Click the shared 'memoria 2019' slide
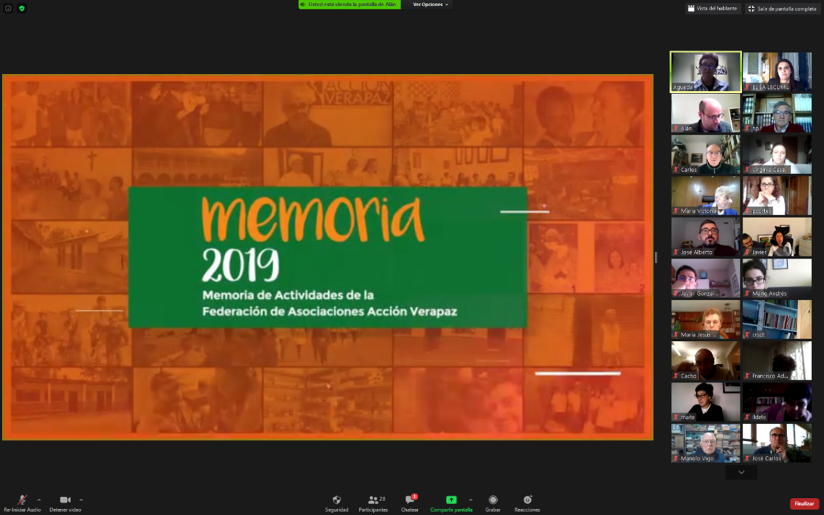Screen dimensions: 824x515 pyautogui.click(x=327, y=257)
